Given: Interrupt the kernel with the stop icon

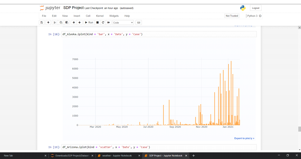Looking at the screenshot, I should (97, 22).
